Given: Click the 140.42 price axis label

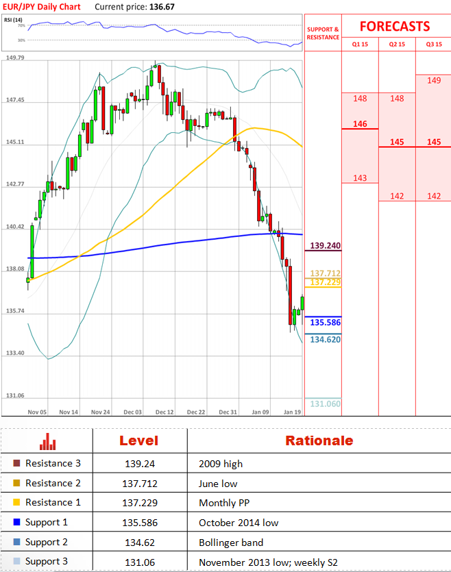Looking at the screenshot, I should [x=15, y=227].
